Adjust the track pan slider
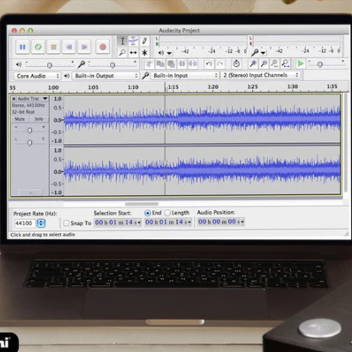This screenshot has width=352, height=352. tap(30, 143)
